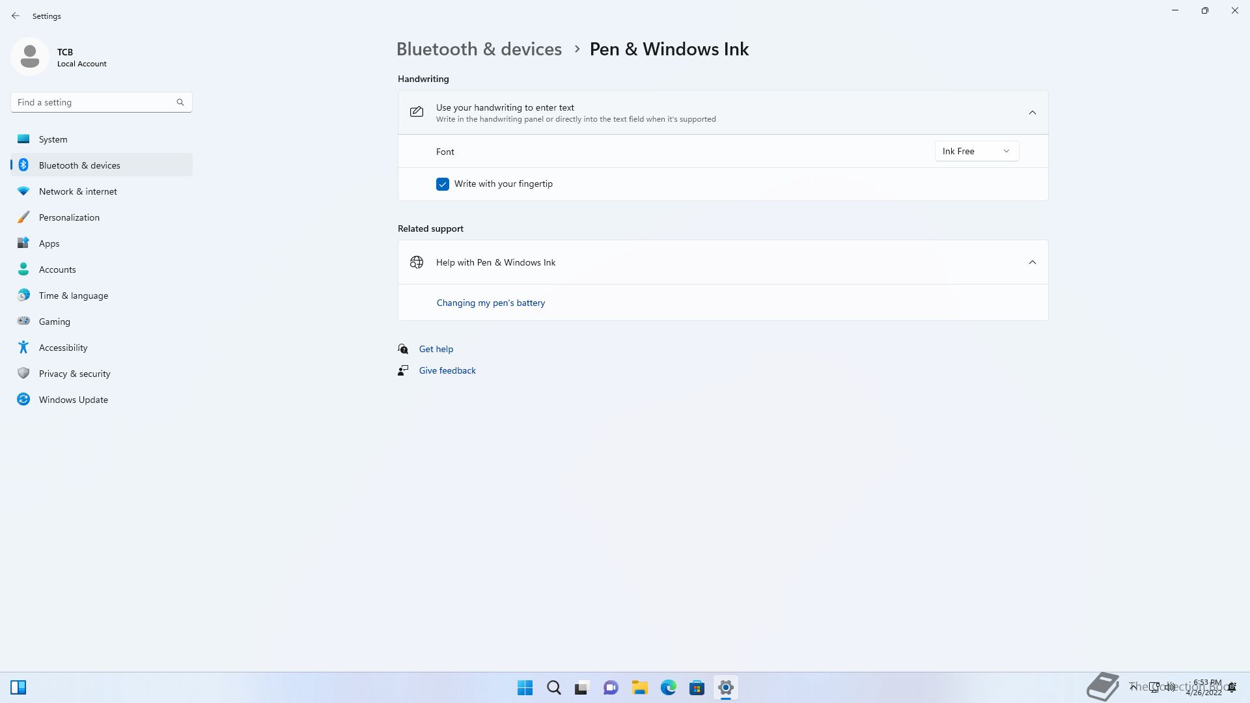Image resolution: width=1250 pixels, height=703 pixels.
Task: Go to Windows Update section
Action: [x=73, y=400]
